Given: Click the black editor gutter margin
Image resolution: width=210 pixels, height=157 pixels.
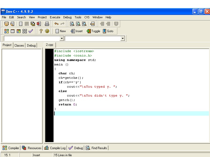Looking at the screenshot, I should point(49,96).
